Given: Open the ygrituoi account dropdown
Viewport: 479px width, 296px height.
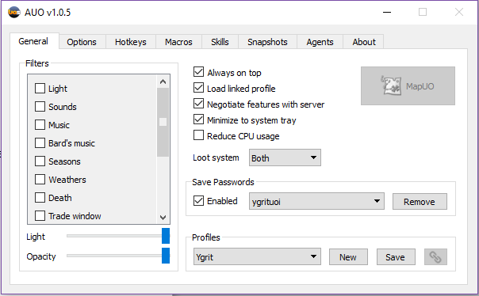Looking at the screenshot, I should click(x=316, y=201).
